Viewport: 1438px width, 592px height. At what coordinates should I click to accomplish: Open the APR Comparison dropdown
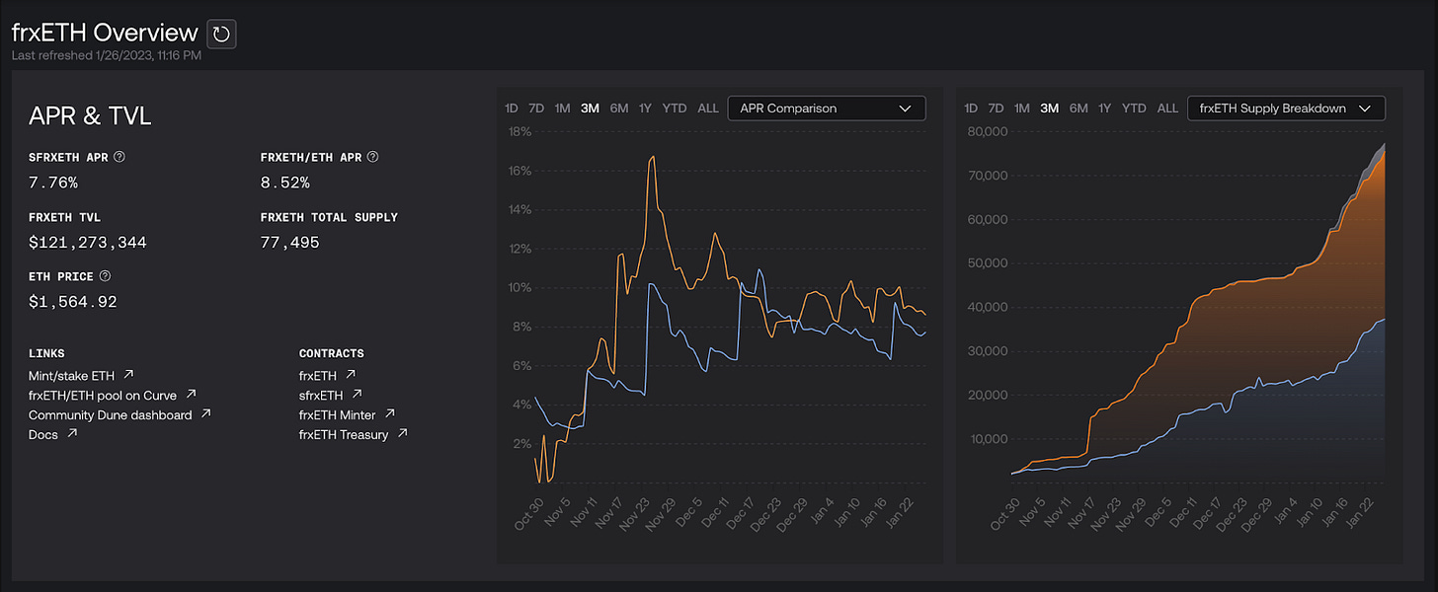pyautogui.click(x=827, y=109)
